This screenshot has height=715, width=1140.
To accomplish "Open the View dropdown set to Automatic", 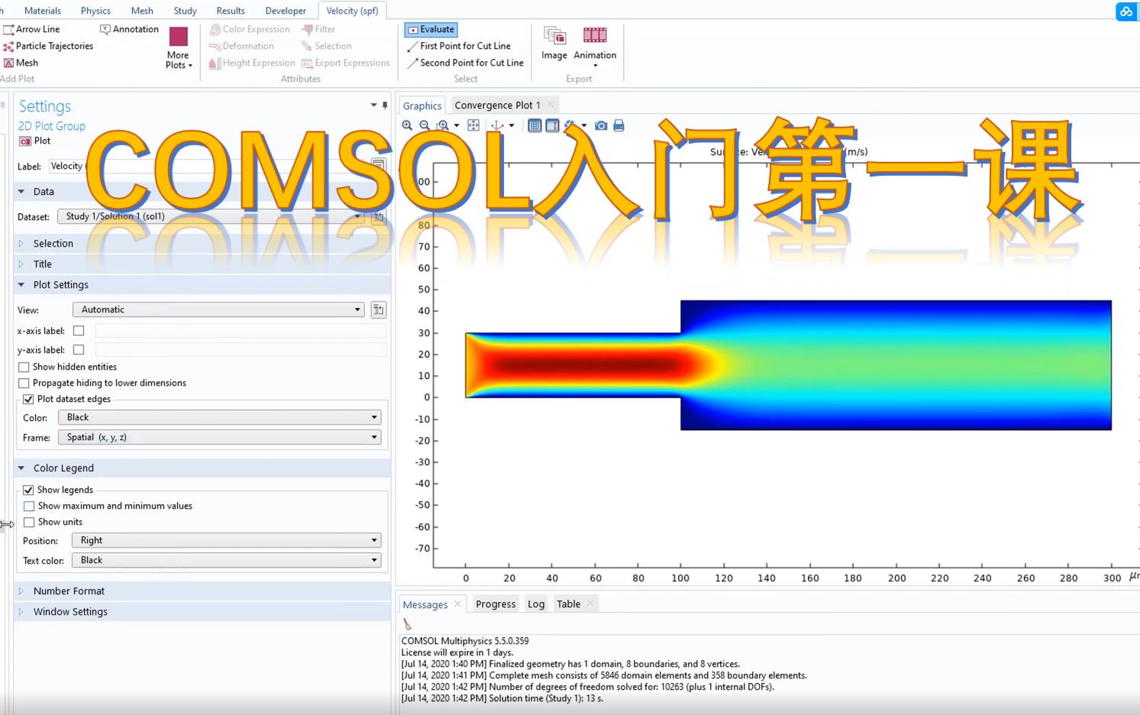I will [x=218, y=309].
